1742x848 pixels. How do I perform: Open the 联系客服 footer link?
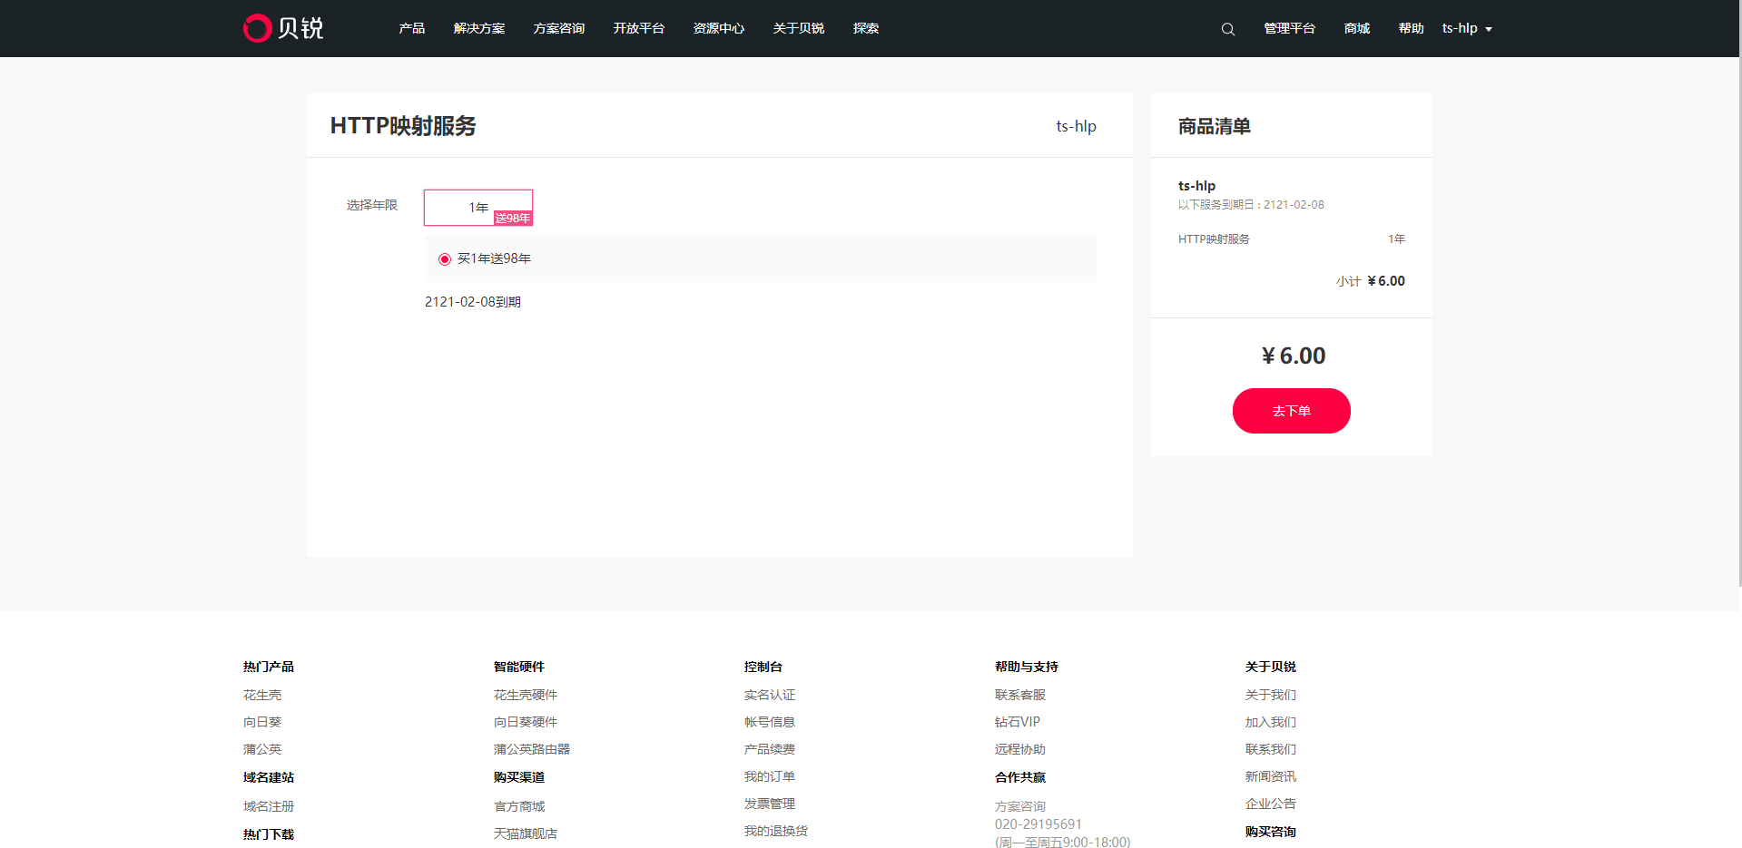coord(1020,695)
